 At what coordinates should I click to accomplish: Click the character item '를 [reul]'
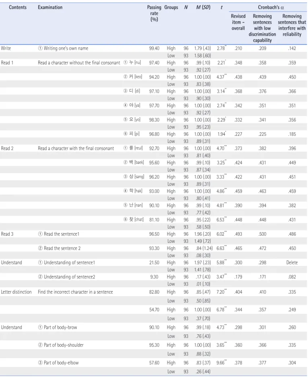click(x=133, y=148)
